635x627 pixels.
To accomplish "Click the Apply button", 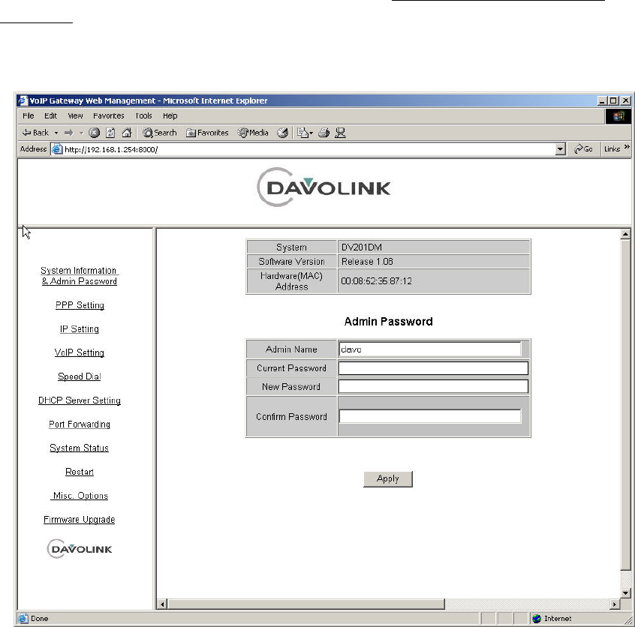I will click(x=388, y=478).
